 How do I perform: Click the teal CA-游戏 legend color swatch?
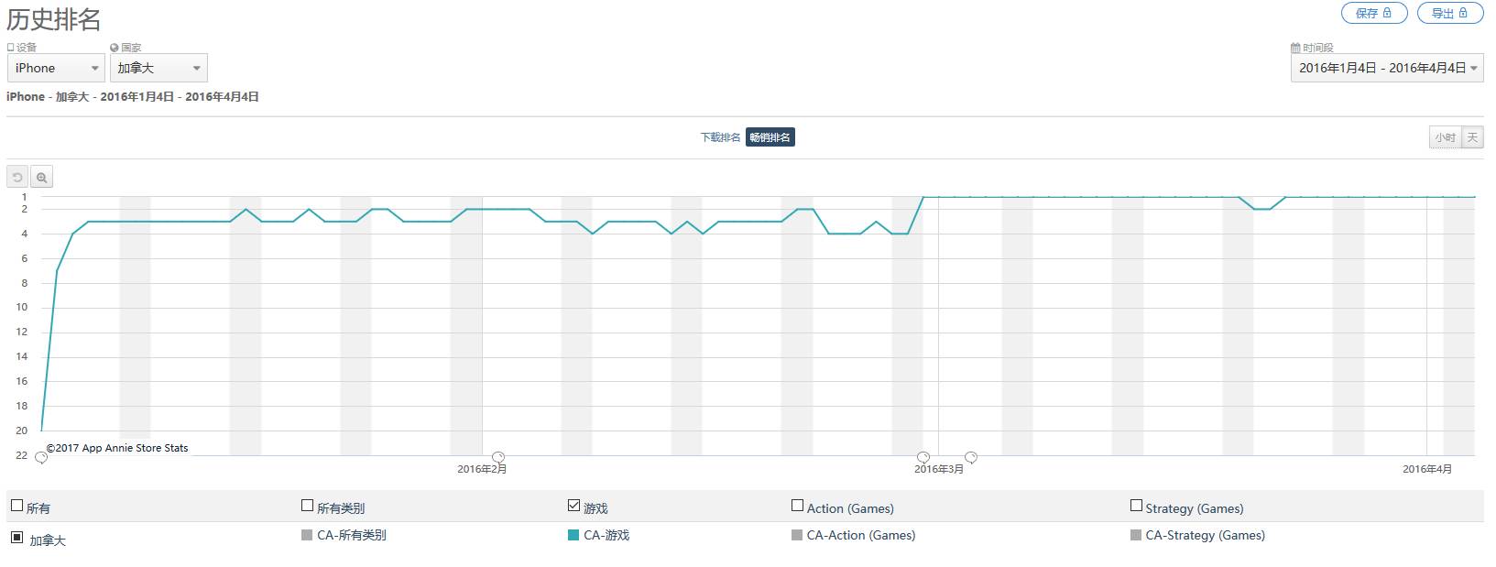coord(573,535)
